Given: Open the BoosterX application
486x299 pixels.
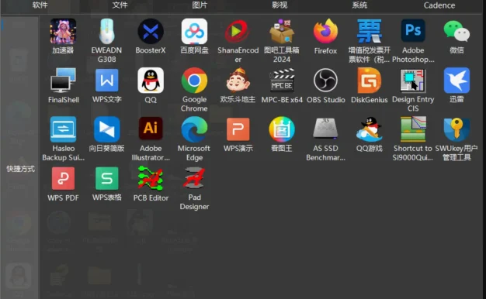Looking at the screenshot, I should tap(151, 32).
